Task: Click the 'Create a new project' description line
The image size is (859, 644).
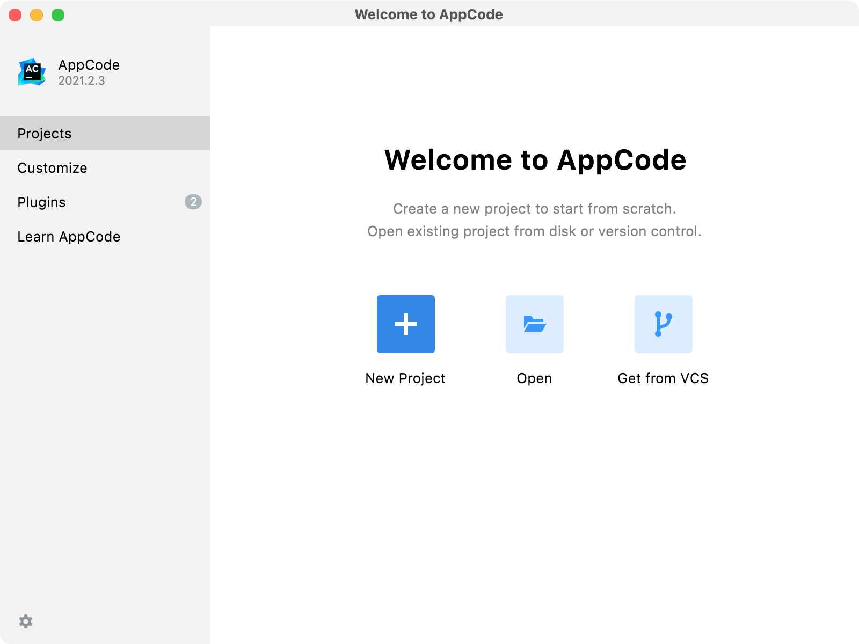Action: coord(535,209)
